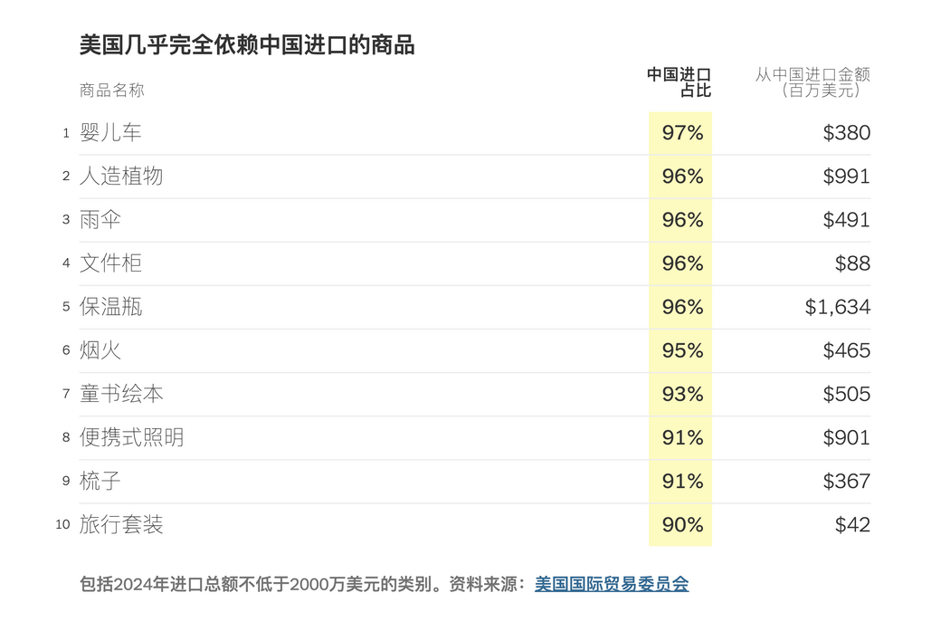This screenshot has width=950, height=631.
Task: Select the 便携式照明 row label
Action: point(131,437)
